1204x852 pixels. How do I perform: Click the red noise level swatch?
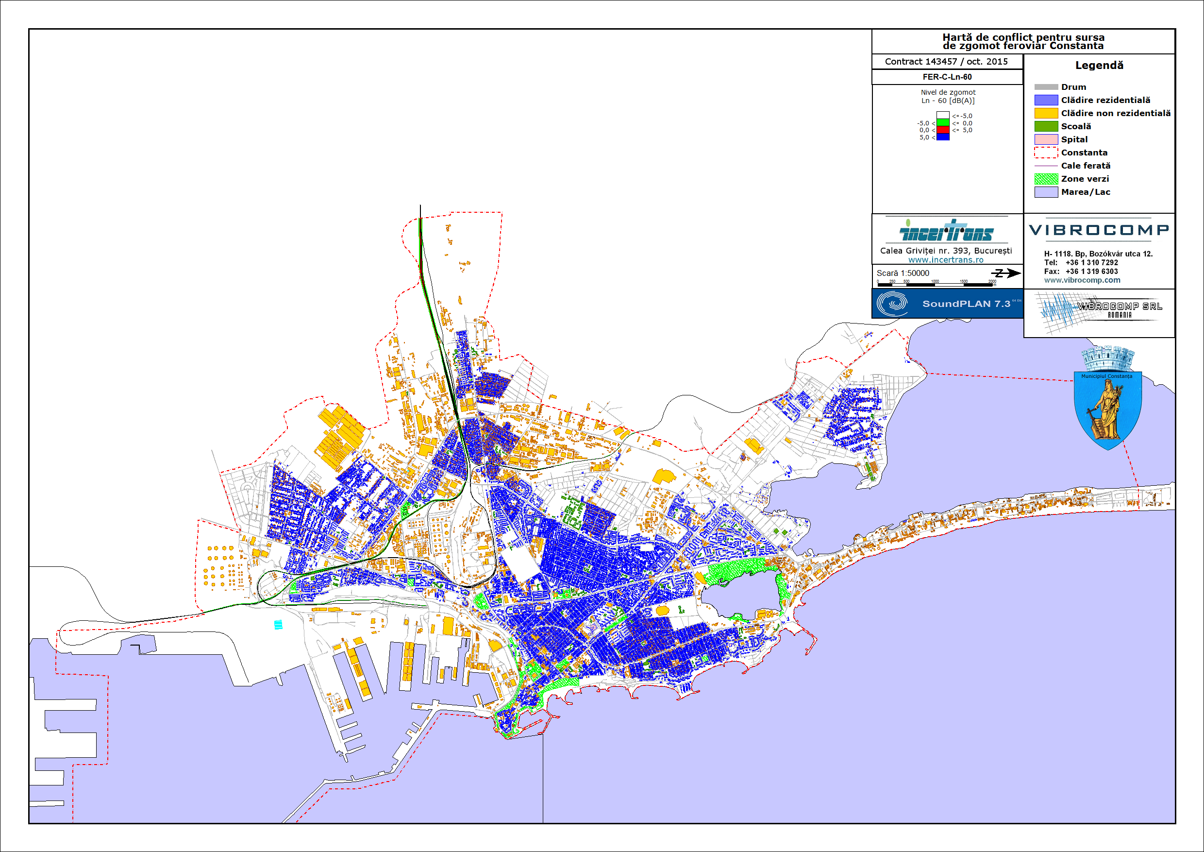coord(943,130)
